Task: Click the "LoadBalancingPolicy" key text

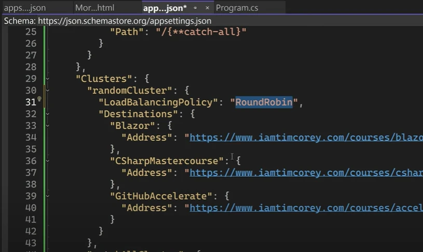Action: (x=158, y=102)
